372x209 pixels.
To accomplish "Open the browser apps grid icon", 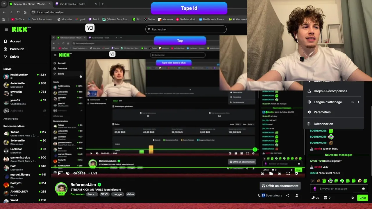I will click(4, 19).
